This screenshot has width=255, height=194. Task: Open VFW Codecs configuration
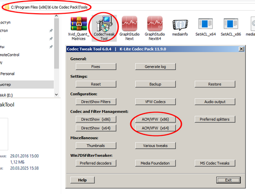[x=156, y=102]
